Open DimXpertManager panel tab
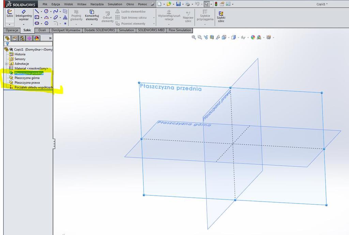The height and width of the screenshot is (235, 349). (29, 38)
